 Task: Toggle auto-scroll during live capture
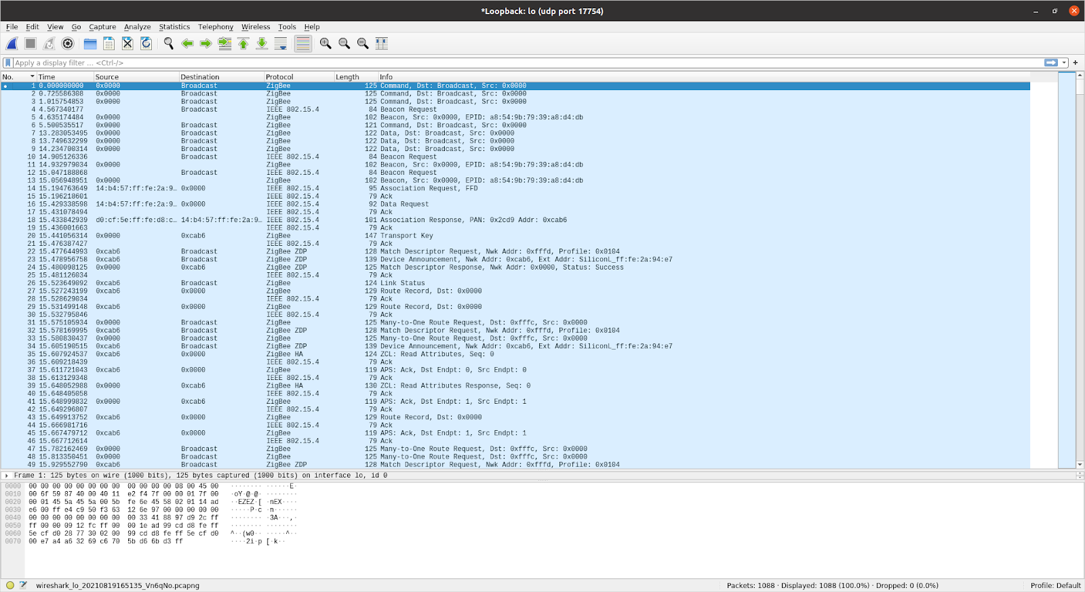(281, 43)
